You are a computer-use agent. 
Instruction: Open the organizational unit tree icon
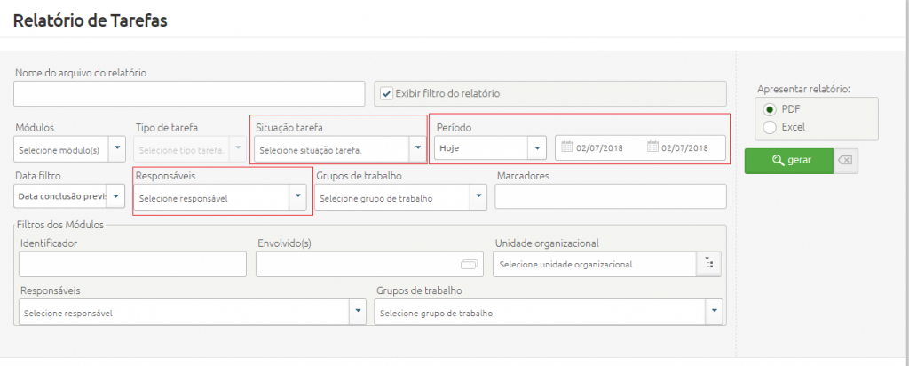(x=707, y=264)
